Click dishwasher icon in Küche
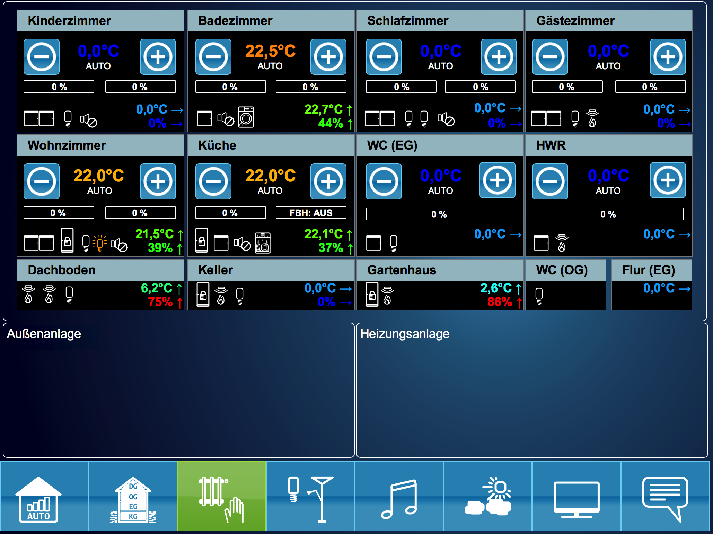Image resolution: width=713 pixels, height=534 pixels. pos(263,243)
